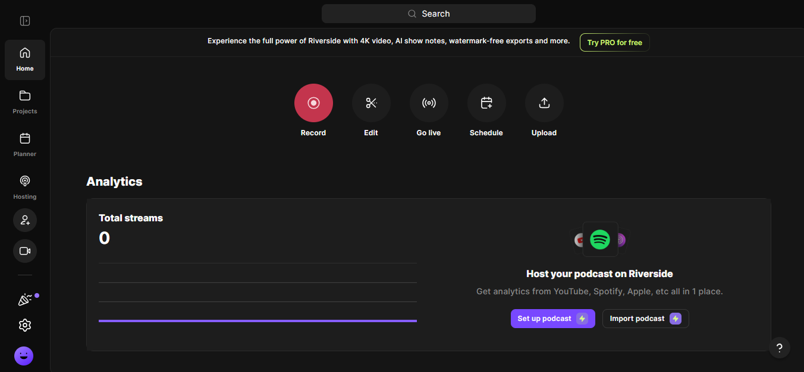
Task: Click the Go live broadcast icon
Action: [x=429, y=103]
